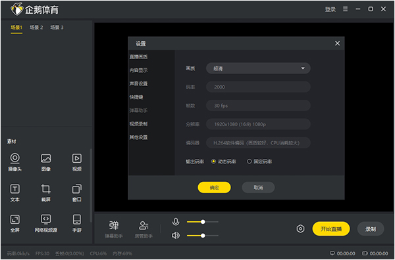Open 视频录制 settings section
Image resolution: width=395 pixels, height=260 pixels.
click(x=138, y=124)
